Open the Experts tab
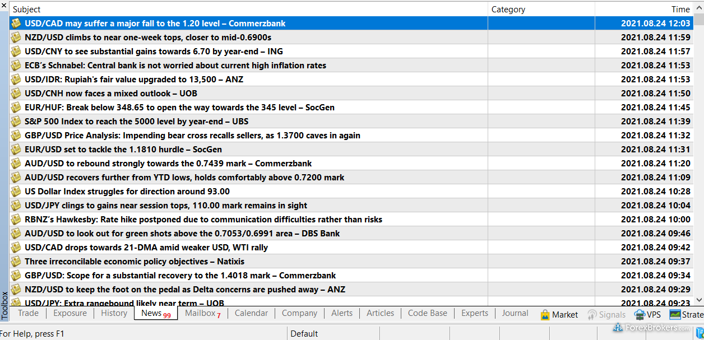 click(475, 313)
